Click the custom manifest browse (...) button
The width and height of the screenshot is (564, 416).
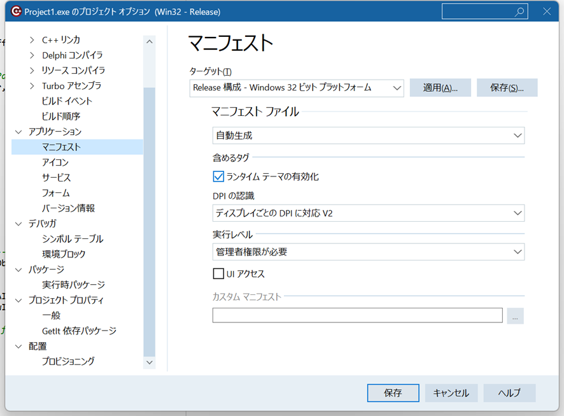pyautogui.click(x=515, y=315)
